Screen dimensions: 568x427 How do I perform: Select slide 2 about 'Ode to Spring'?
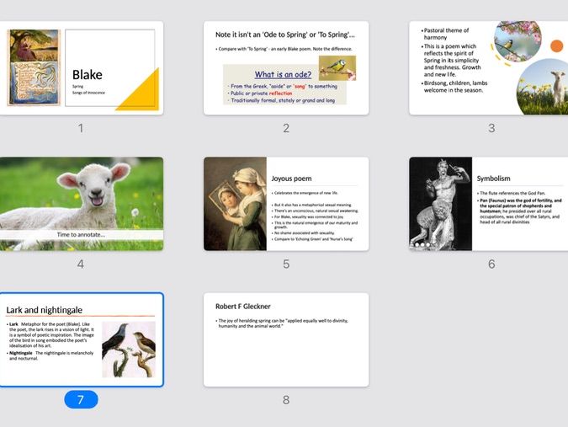(286, 67)
